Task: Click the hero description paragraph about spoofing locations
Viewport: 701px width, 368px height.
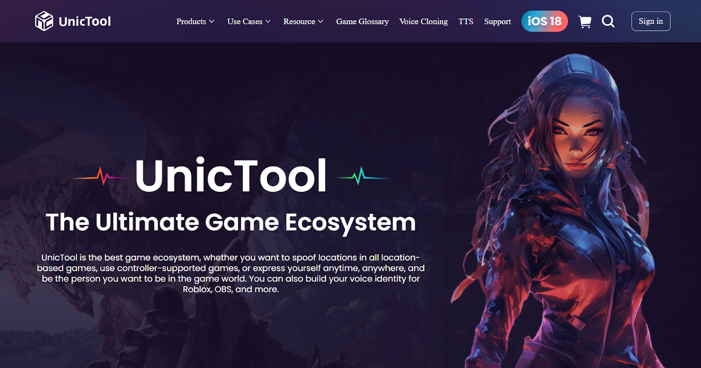Action: (x=231, y=273)
